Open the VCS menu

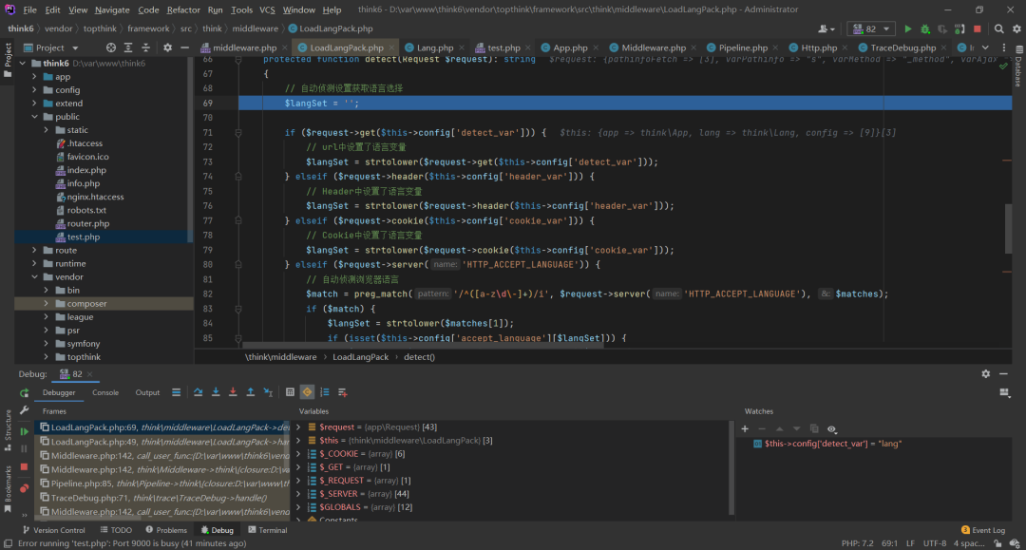pyautogui.click(x=267, y=9)
